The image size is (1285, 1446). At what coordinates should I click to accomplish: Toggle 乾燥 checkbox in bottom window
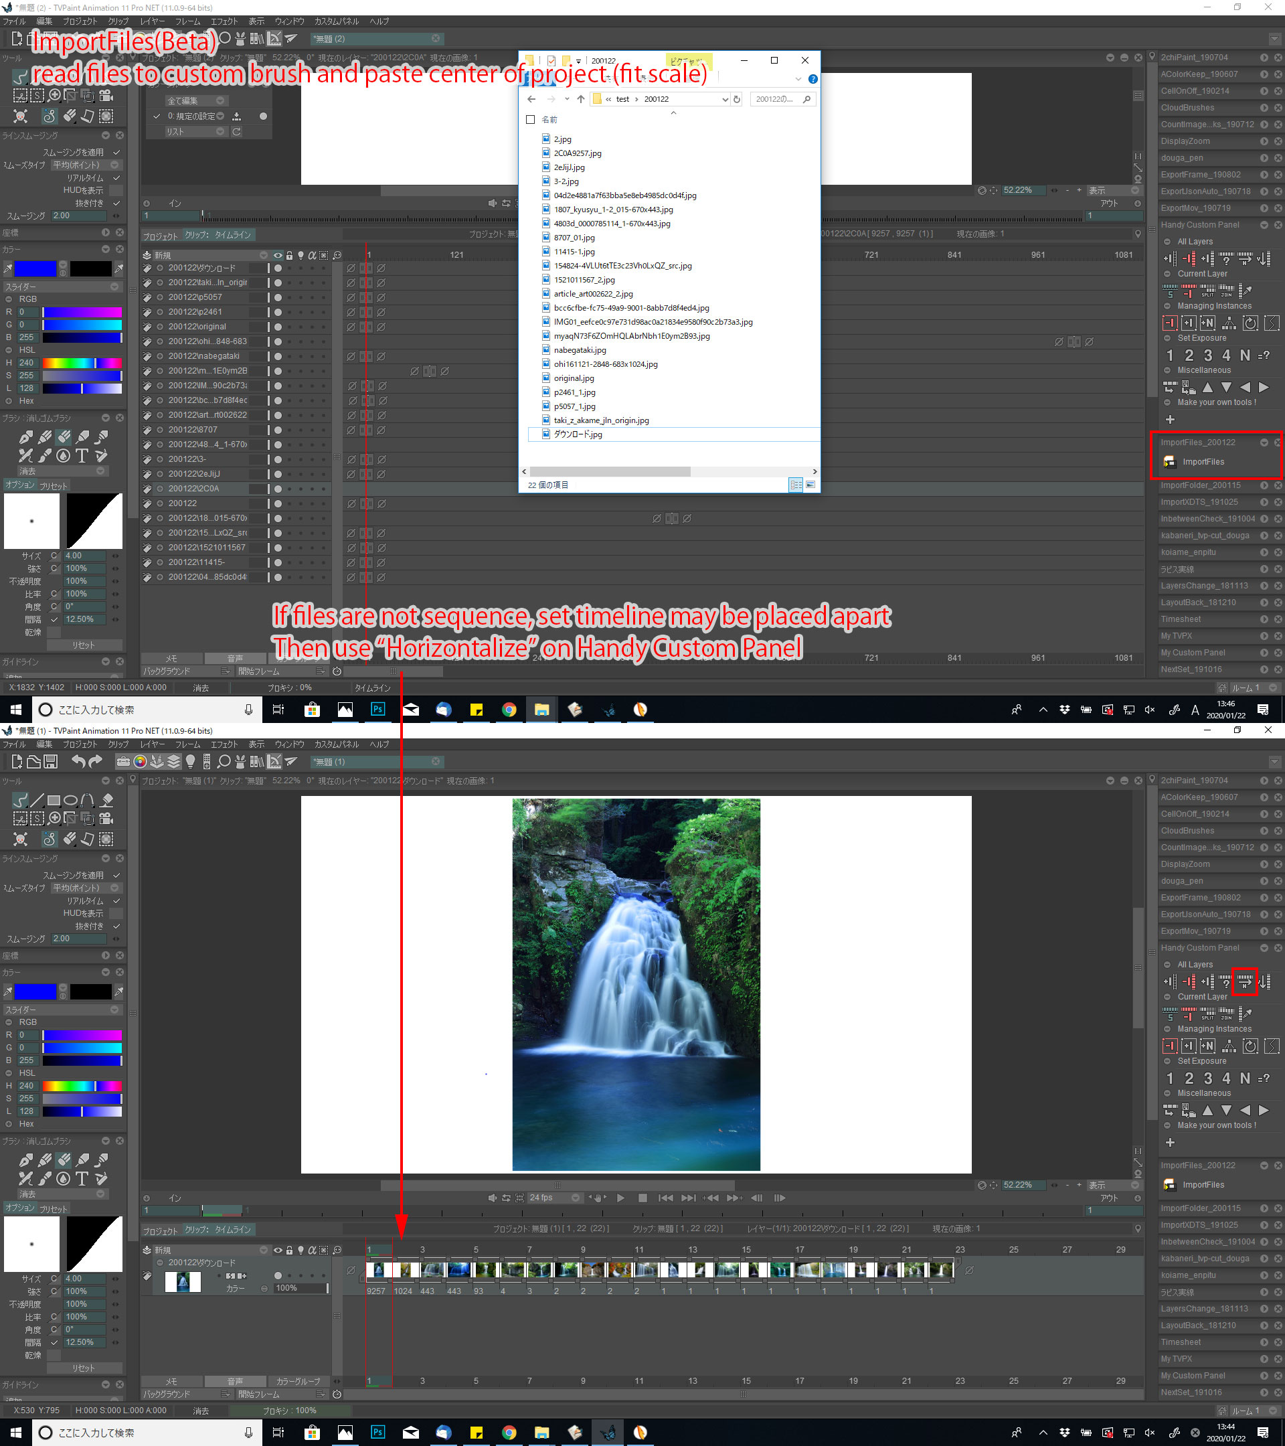54,1355
